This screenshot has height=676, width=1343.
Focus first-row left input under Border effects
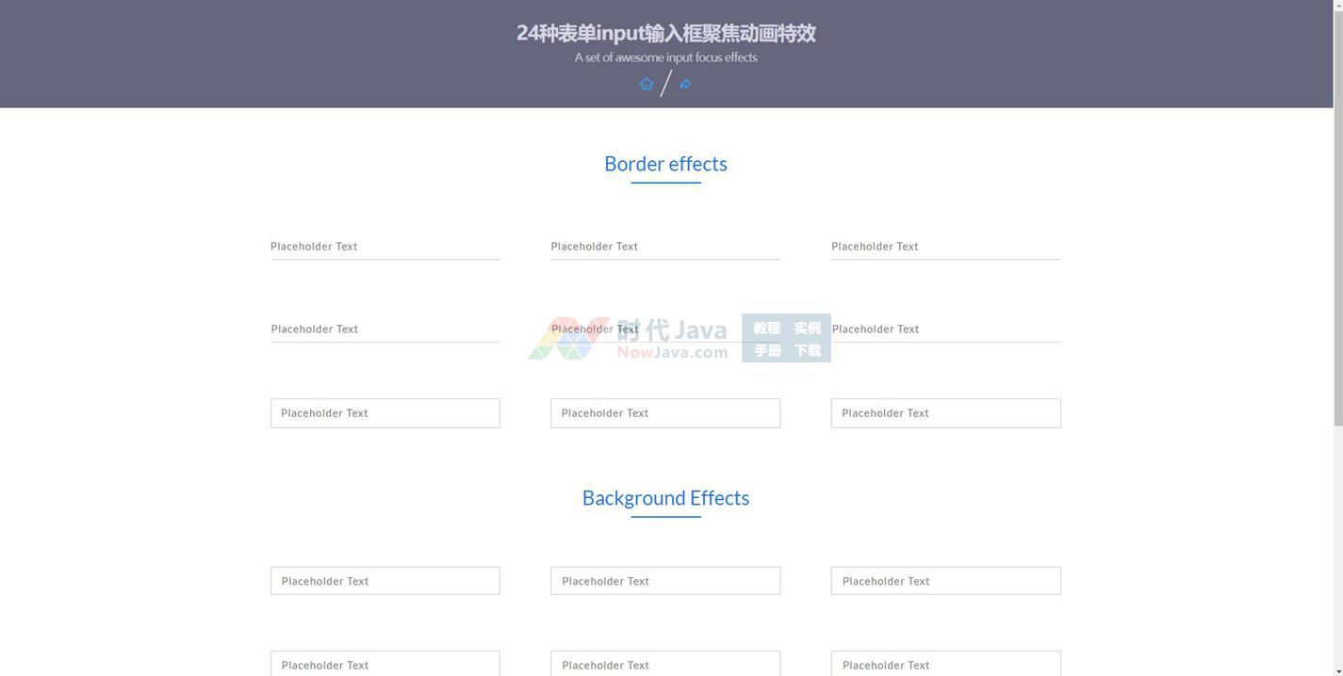[385, 247]
